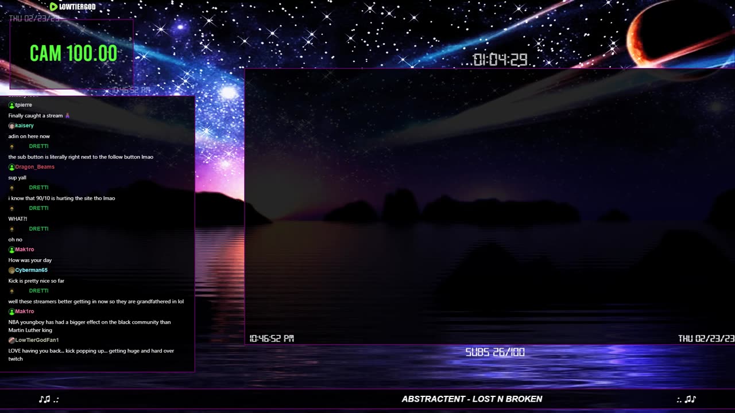Image resolution: width=735 pixels, height=413 pixels.
Task: Click tpierre's green avatar icon
Action: (x=11, y=105)
